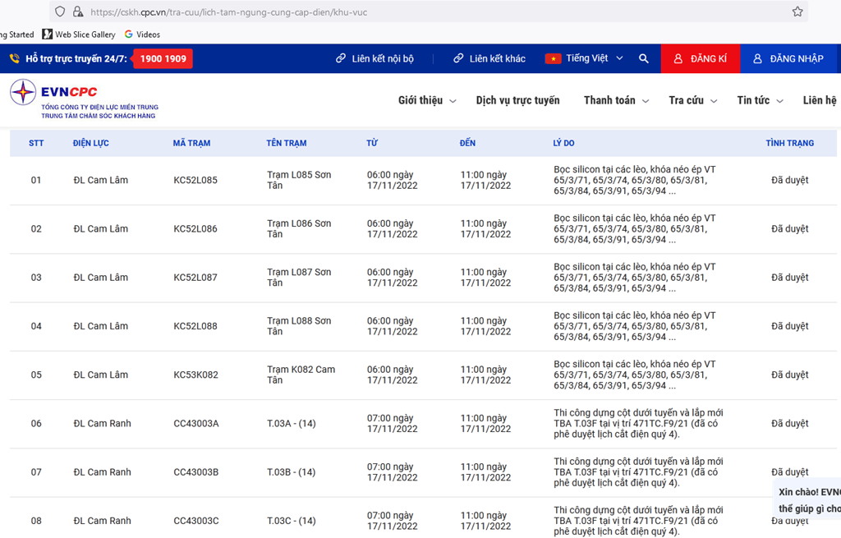
Task: Expand the Thanh toán menu
Action: click(x=615, y=100)
